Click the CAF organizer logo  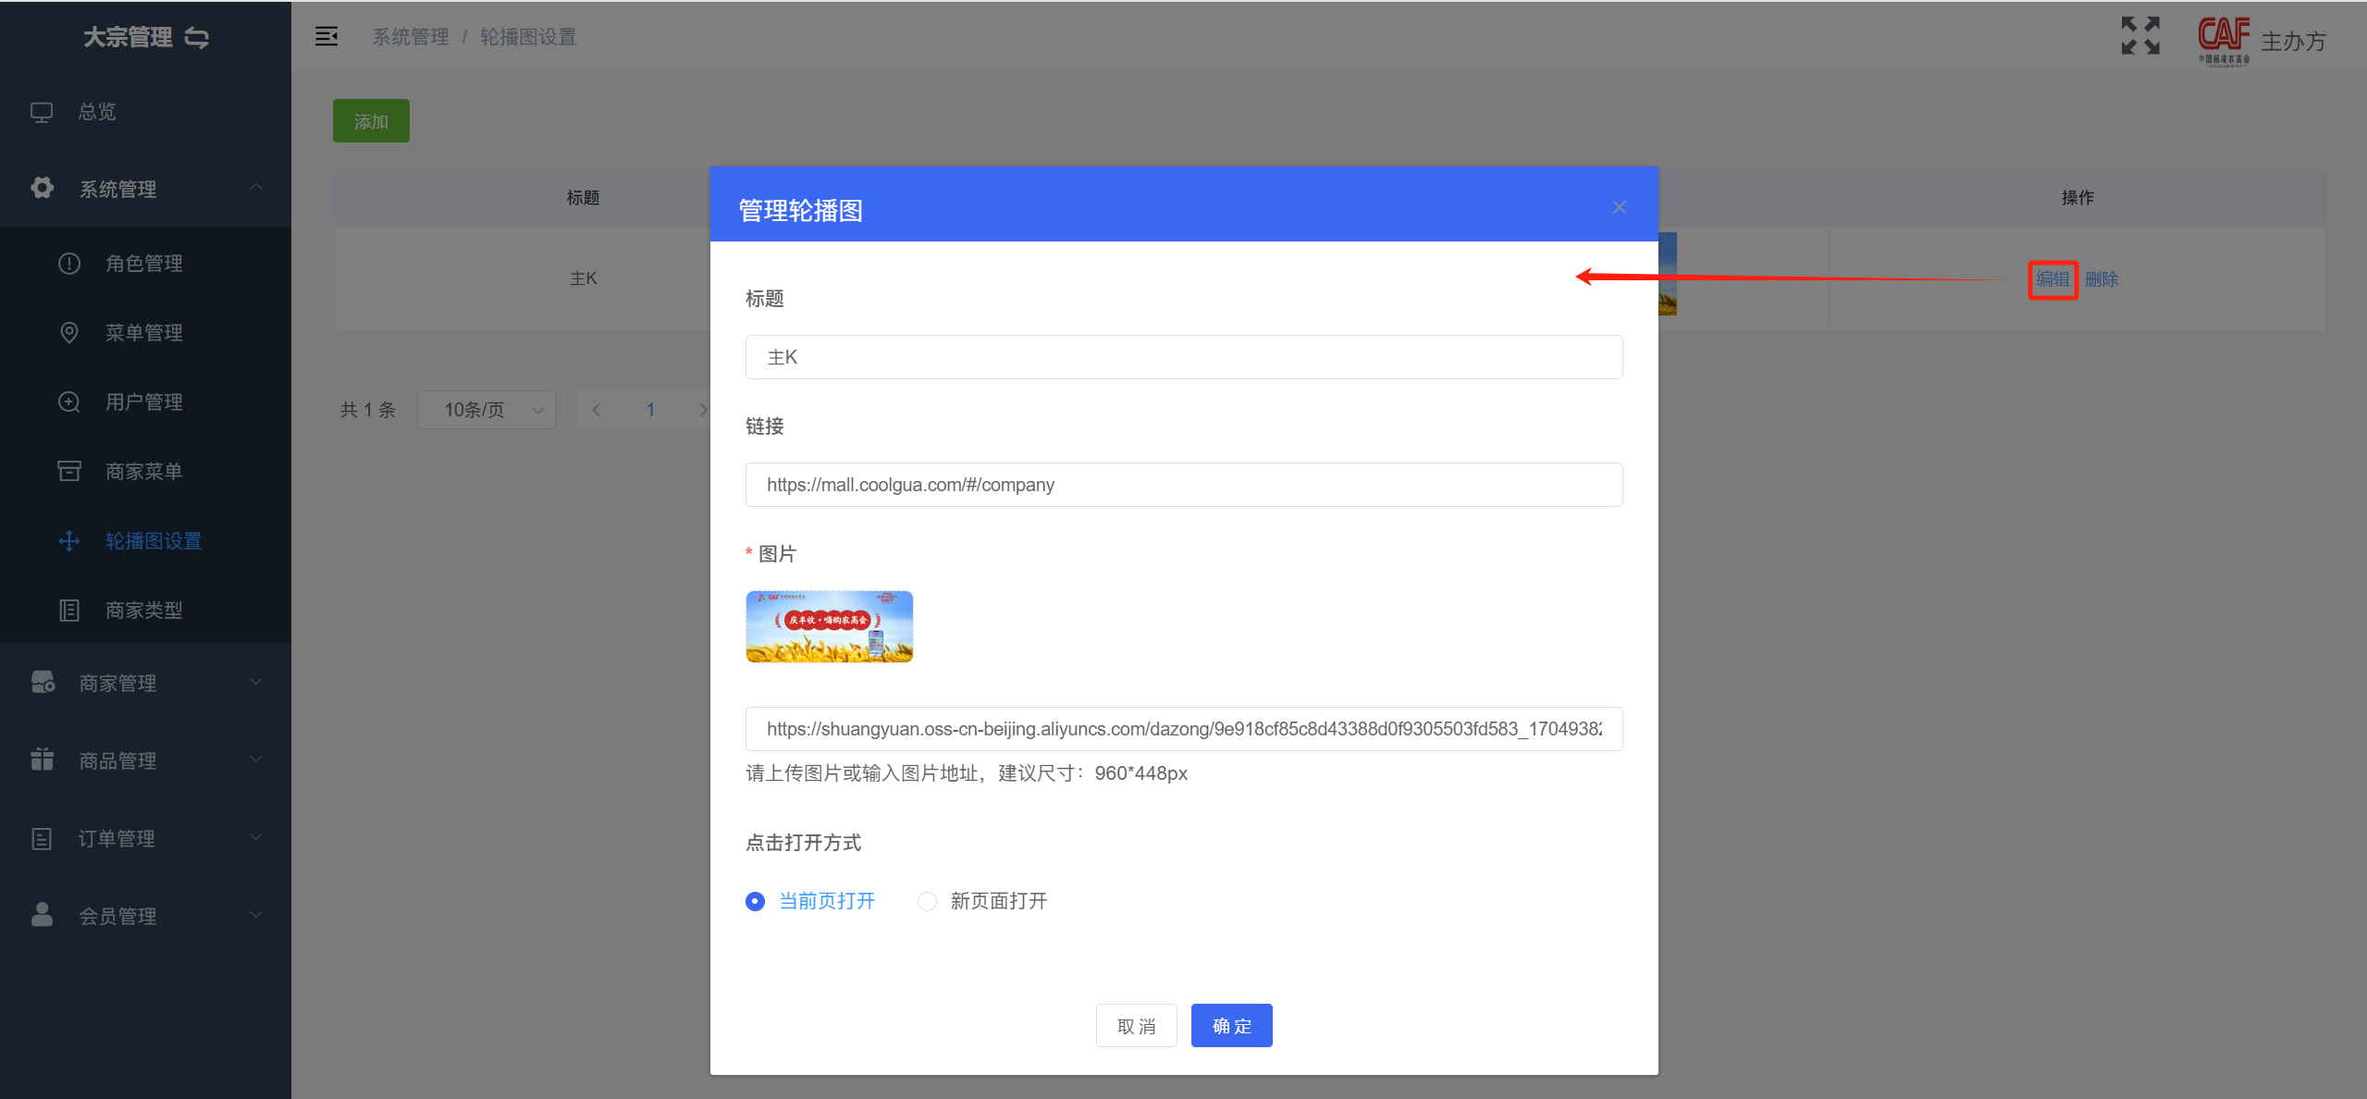2224,40
